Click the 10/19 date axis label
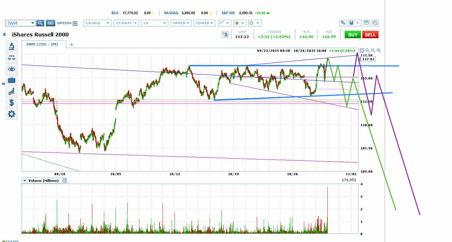 click(233, 174)
